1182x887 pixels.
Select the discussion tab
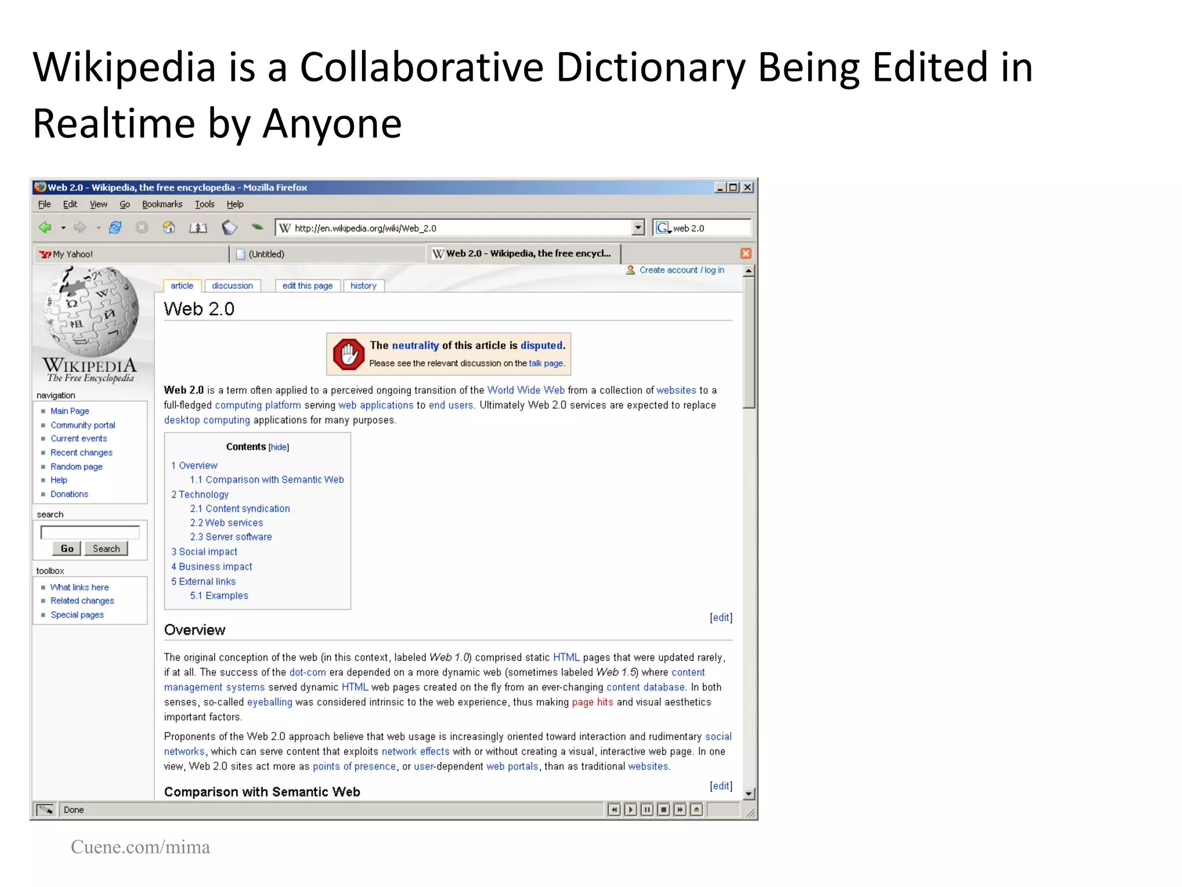(x=232, y=286)
